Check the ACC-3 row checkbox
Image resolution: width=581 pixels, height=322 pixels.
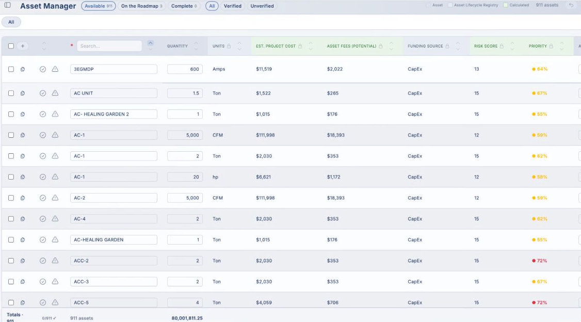(x=11, y=282)
